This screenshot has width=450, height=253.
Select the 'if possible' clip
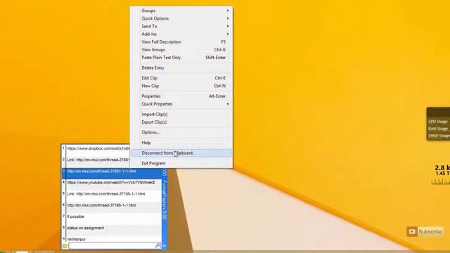112,217
